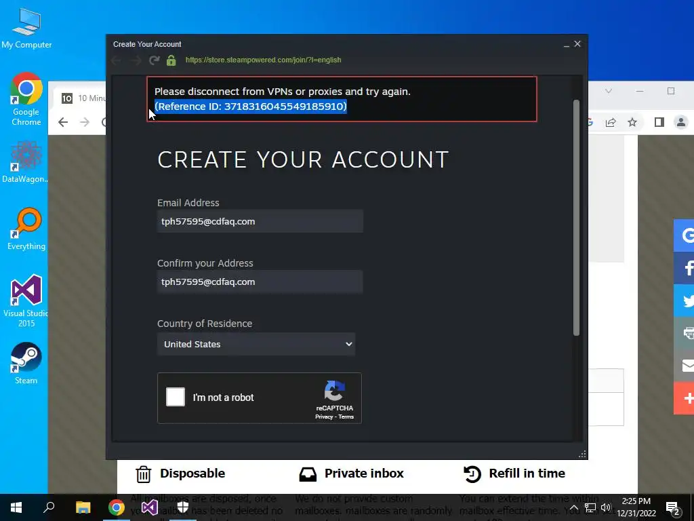The width and height of the screenshot is (694, 521).
Task: Expand more share options plus button
Action: (x=685, y=398)
